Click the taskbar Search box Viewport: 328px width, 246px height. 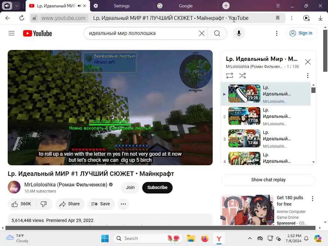point(148,238)
